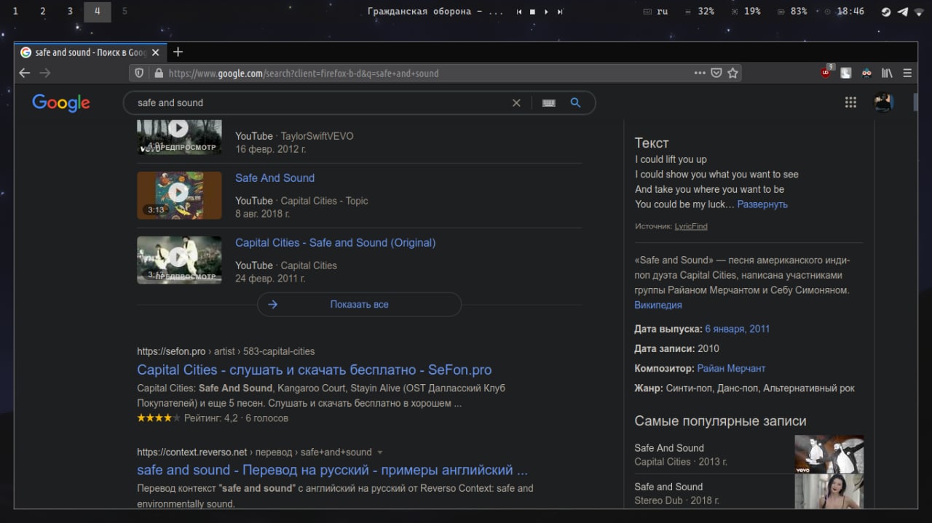Skip to previous track in top bar
This screenshot has height=523, width=932.
pyautogui.click(x=519, y=12)
